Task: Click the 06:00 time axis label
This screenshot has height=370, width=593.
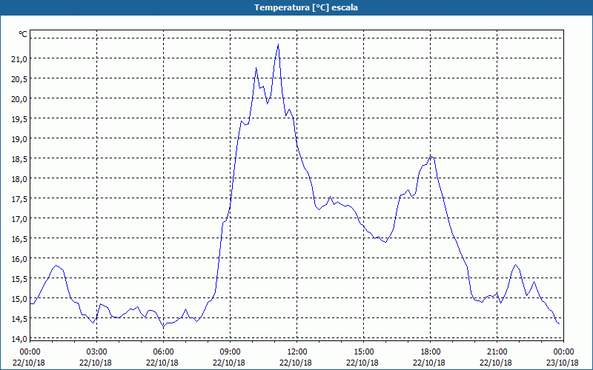Action: tap(163, 351)
